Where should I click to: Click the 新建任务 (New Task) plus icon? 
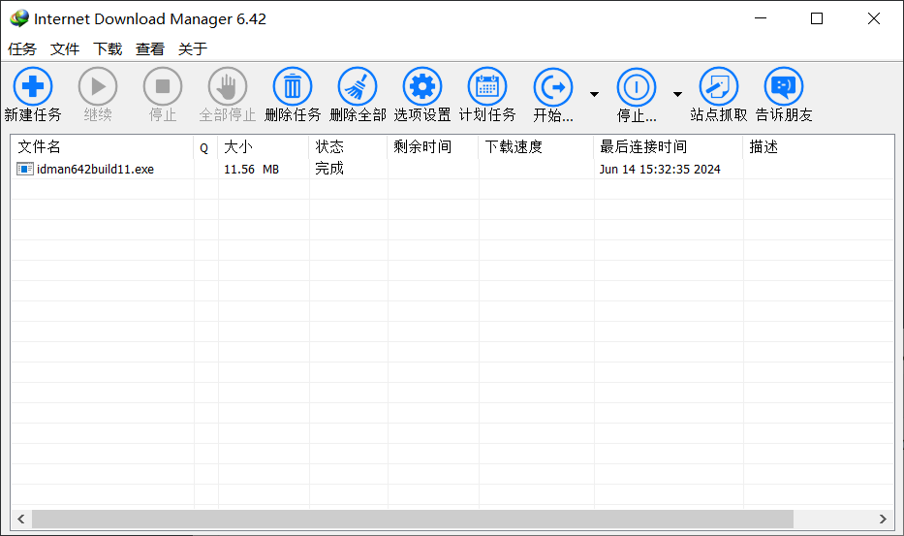(x=33, y=87)
